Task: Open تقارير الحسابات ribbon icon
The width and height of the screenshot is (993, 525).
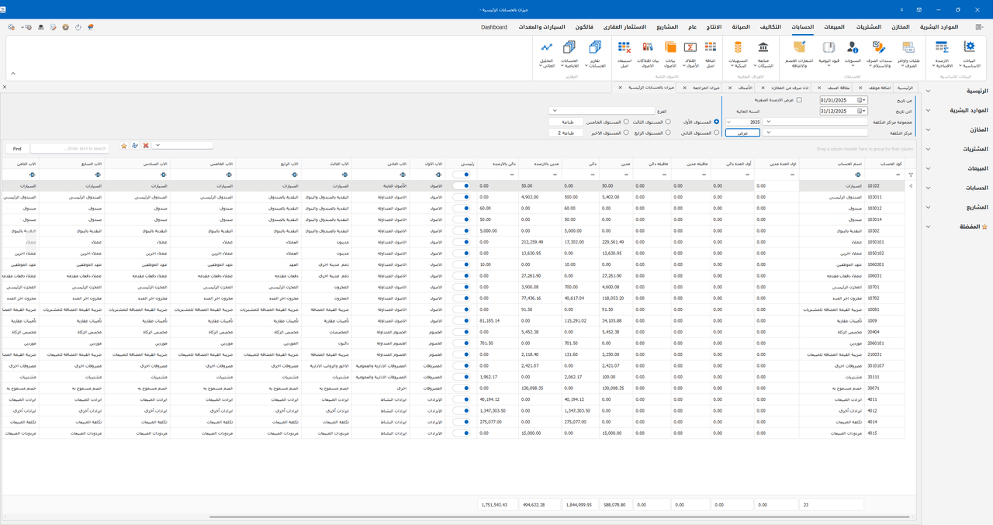Action: click(x=597, y=54)
